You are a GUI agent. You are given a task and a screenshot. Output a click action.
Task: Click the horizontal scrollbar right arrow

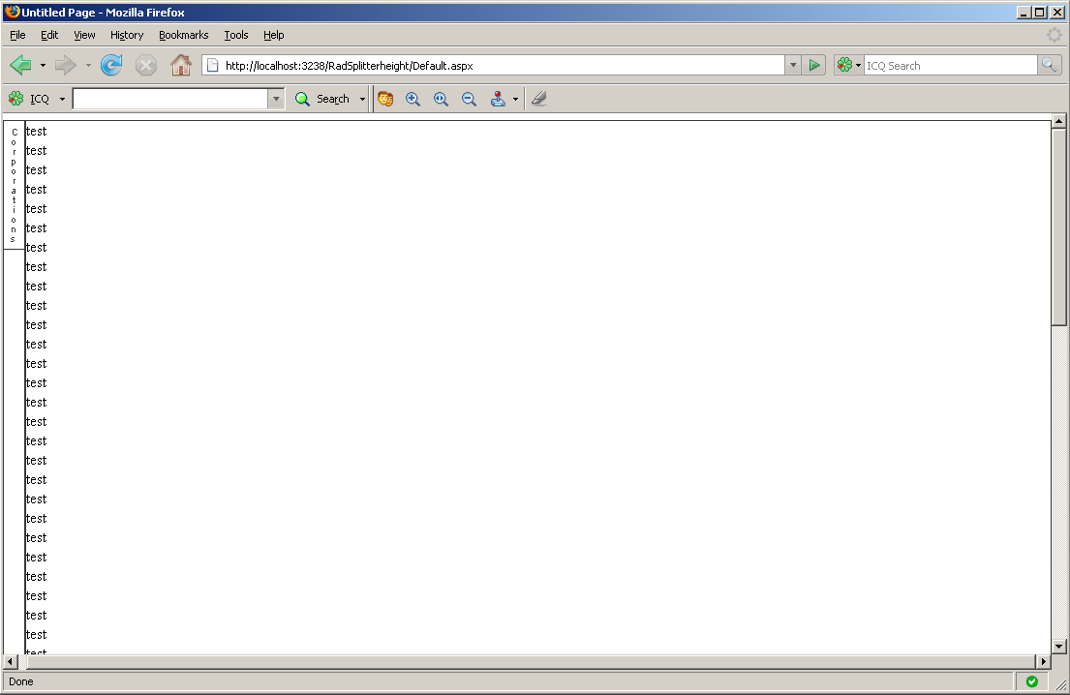1043,661
